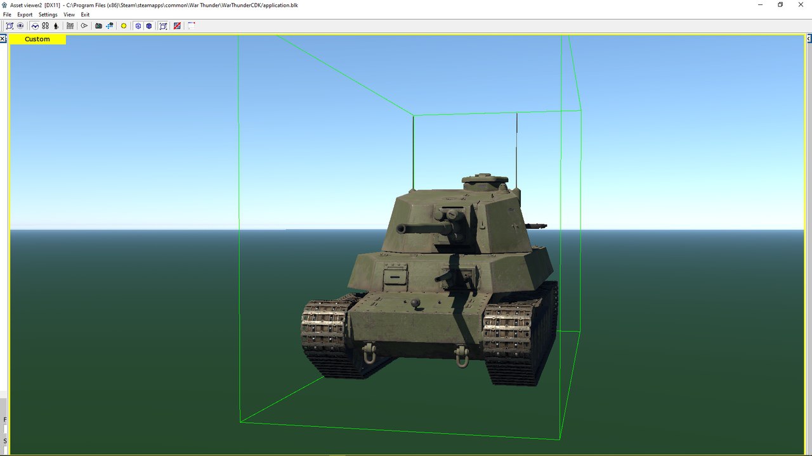Click the standing person character icon

click(x=56, y=26)
